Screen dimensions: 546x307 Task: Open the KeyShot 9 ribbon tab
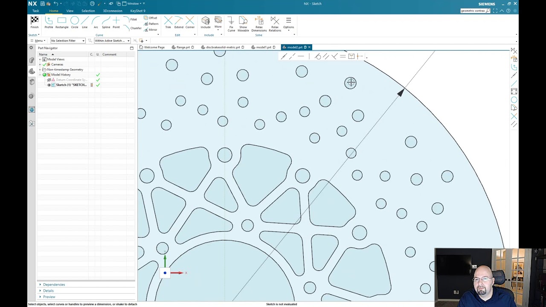[138, 11]
